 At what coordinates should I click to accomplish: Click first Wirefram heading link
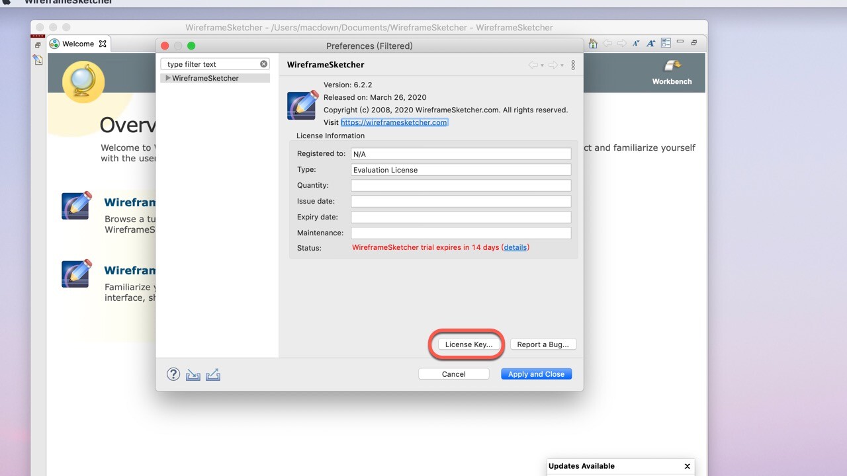(x=130, y=202)
